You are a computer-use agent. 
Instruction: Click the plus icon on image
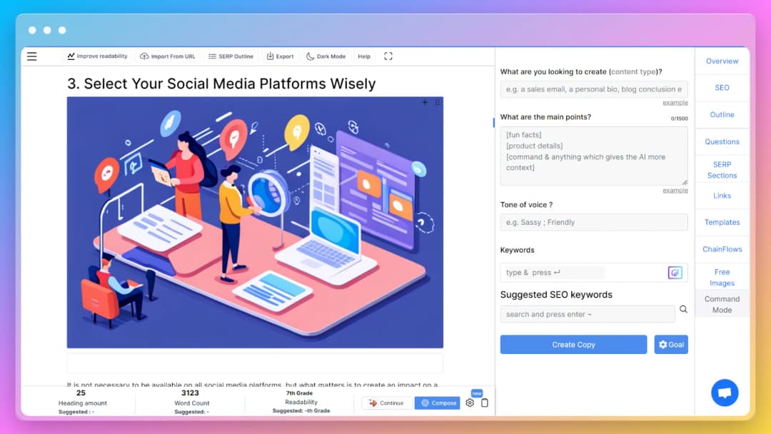tap(425, 102)
